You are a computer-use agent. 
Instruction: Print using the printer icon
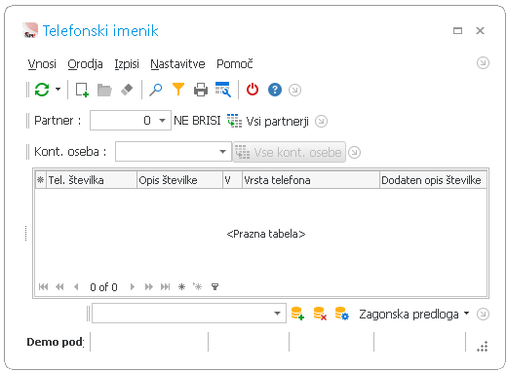pyautogui.click(x=201, y=90)
